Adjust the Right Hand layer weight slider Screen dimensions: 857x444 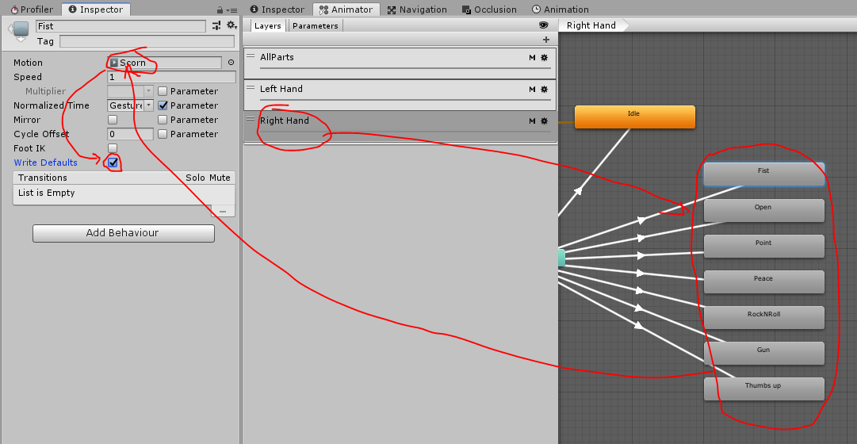tap(405, 132)
